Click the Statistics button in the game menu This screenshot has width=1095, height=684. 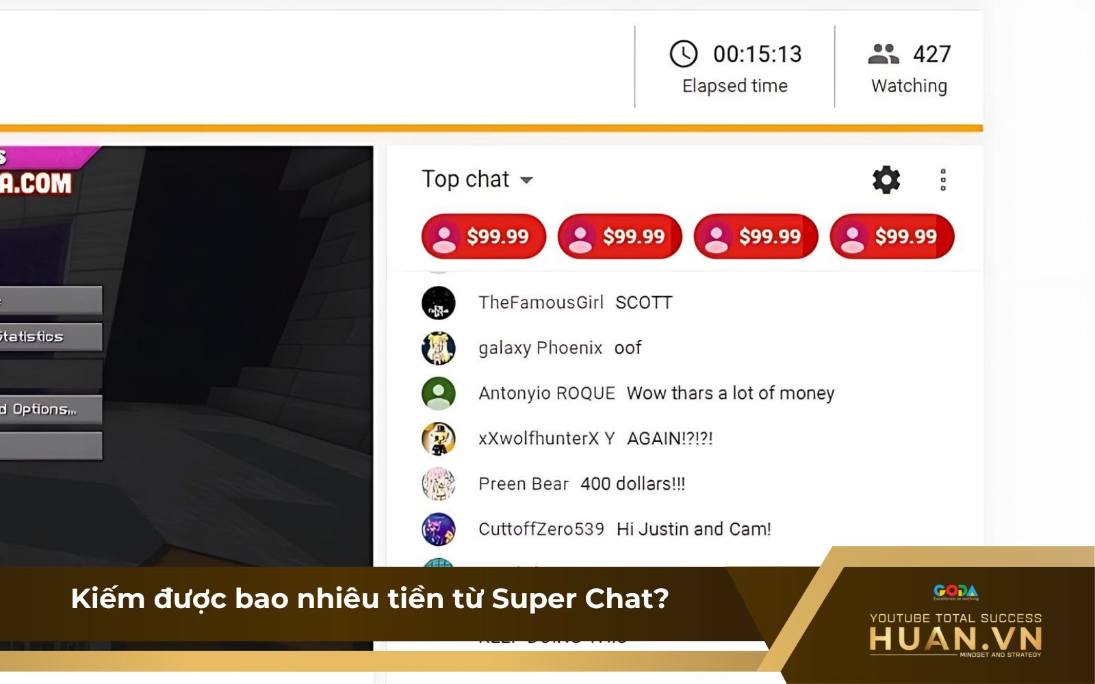51,337
